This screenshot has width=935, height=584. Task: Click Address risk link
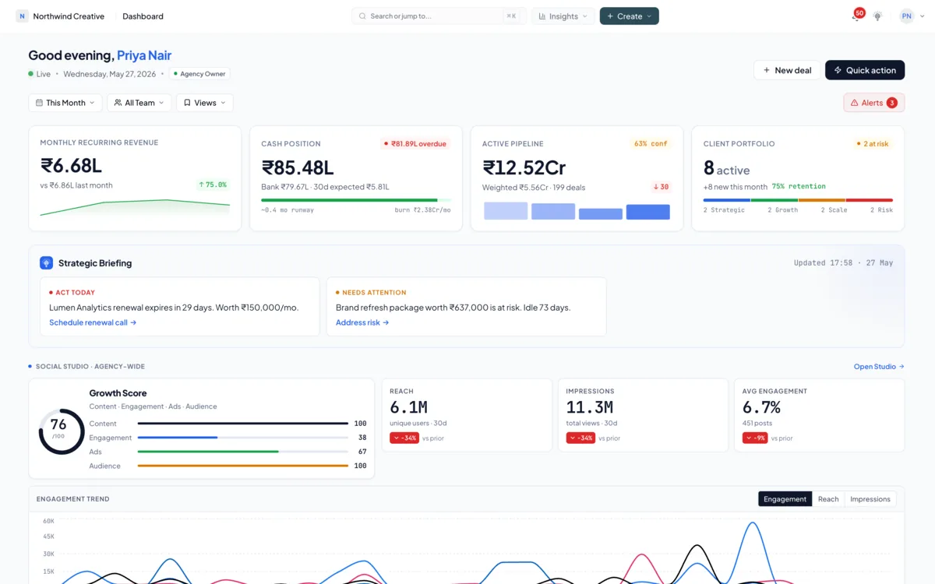tap(362, 322)
